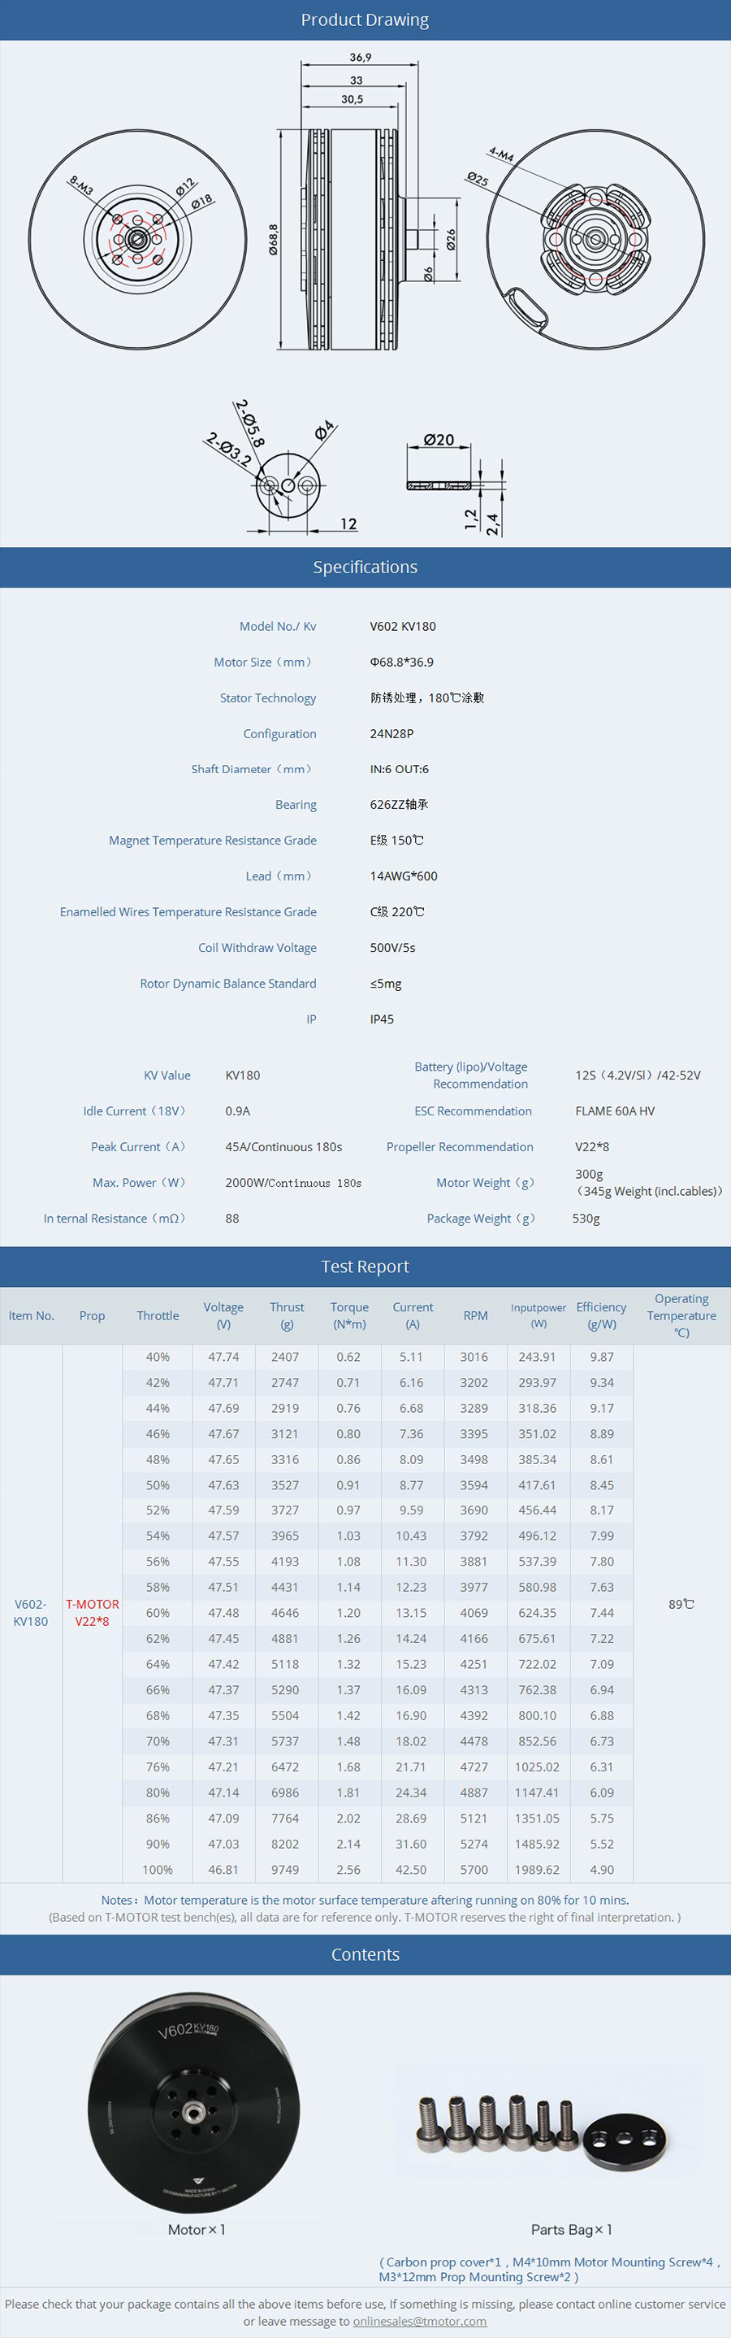
Task: Click propeller recommendation value V22*8
Action: tap(592, 1146)
